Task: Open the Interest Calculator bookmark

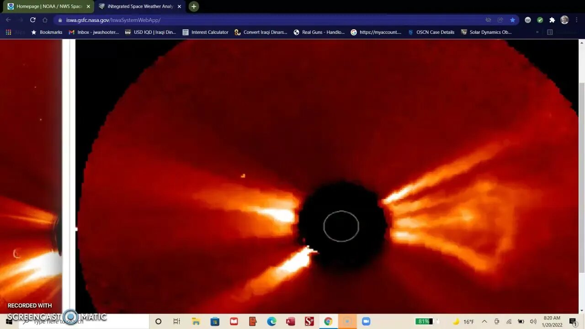Action: pyautogui.click(x=205, y=32)
